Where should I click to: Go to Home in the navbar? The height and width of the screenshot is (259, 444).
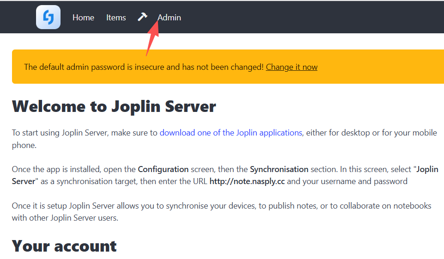point(83,18)
